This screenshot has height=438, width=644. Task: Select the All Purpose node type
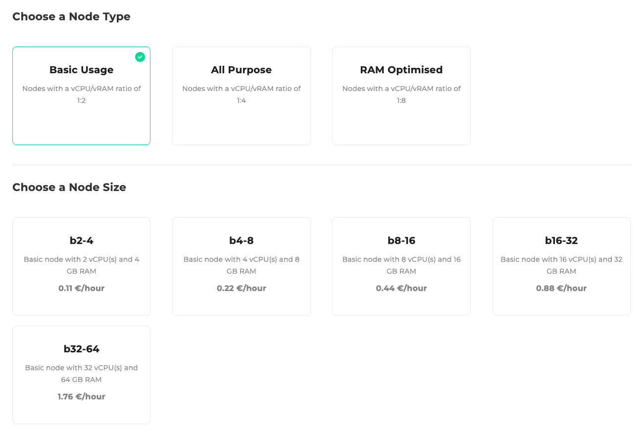tap(241, 96)
